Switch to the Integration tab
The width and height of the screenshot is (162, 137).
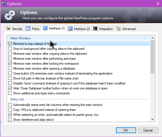(103, 29)
